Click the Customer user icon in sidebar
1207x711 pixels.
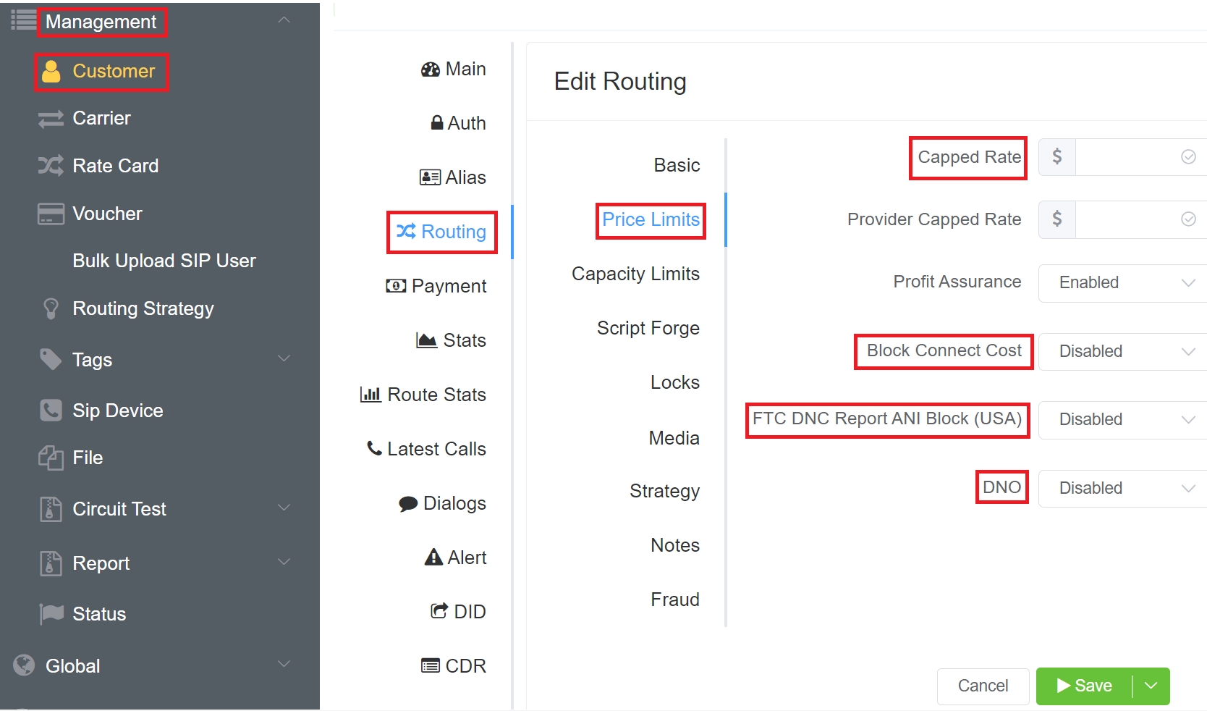(x=51, y=72)
